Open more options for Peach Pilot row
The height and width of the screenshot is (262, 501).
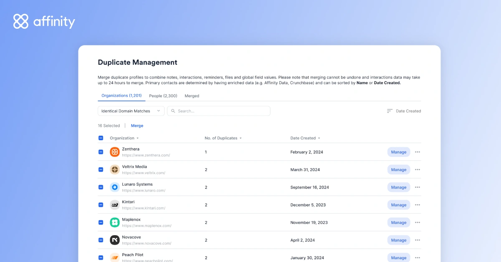click(417, 257)
